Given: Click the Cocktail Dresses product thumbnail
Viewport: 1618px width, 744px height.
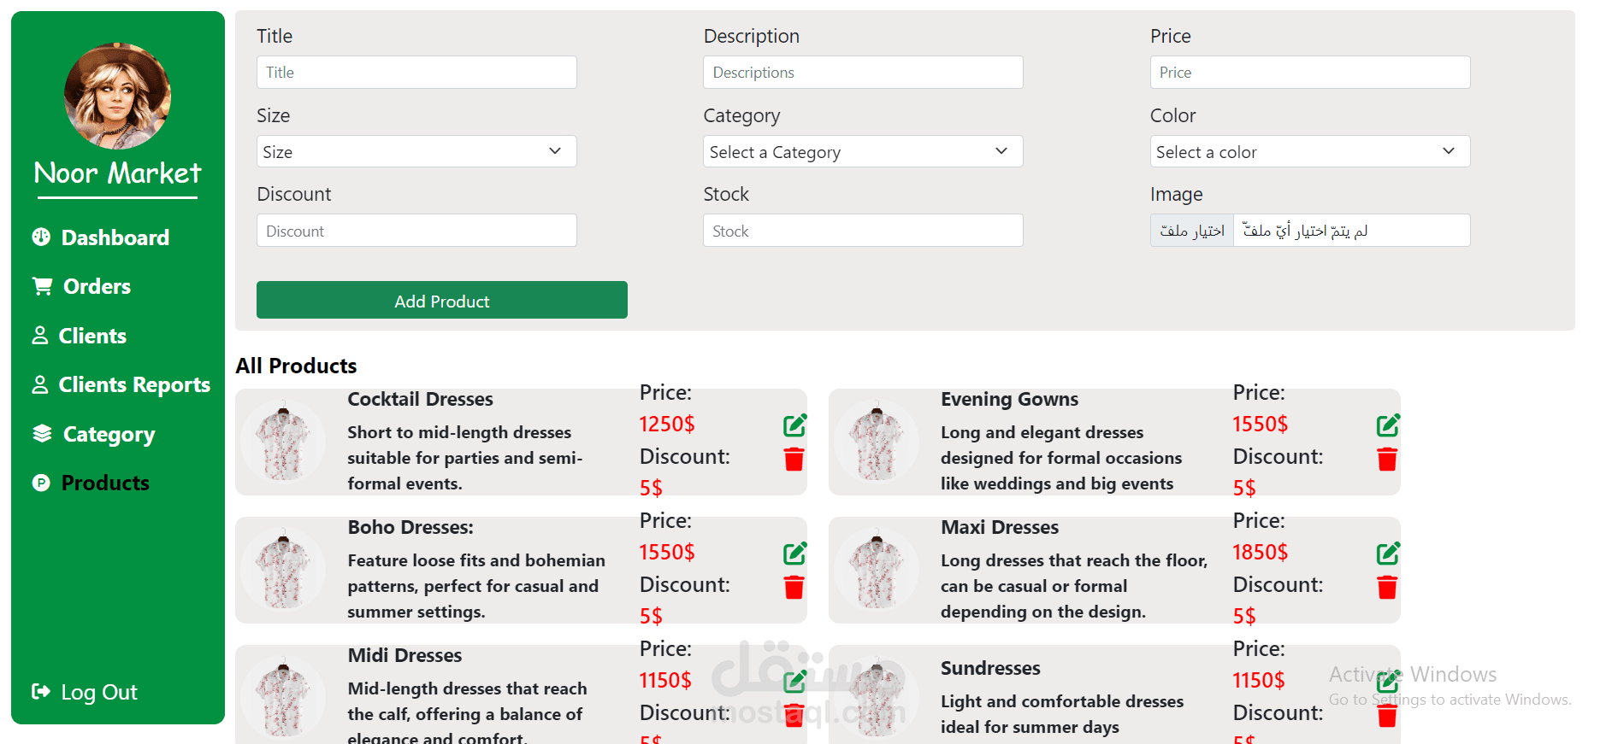Looking at the screenshot, I should point(283,442).
